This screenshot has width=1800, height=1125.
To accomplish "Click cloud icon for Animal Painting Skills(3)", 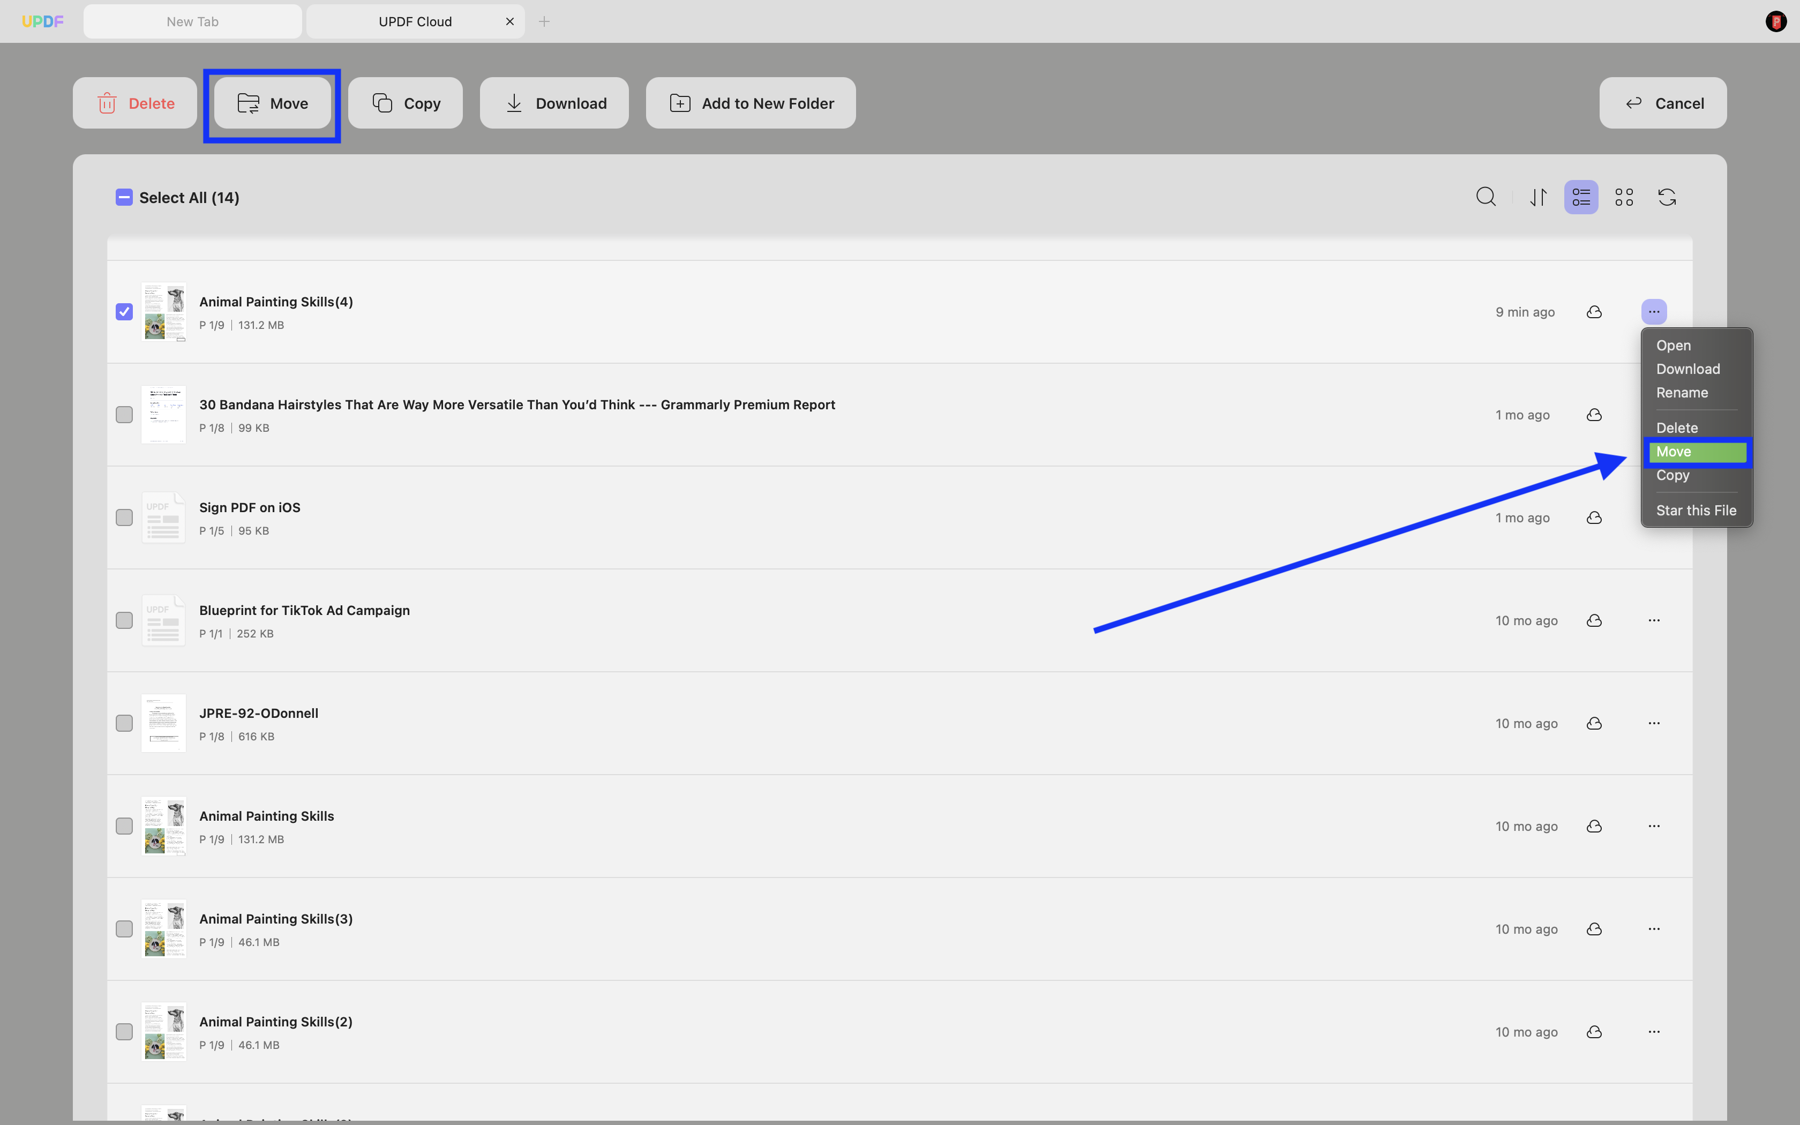I will (x=1594, y=928).
